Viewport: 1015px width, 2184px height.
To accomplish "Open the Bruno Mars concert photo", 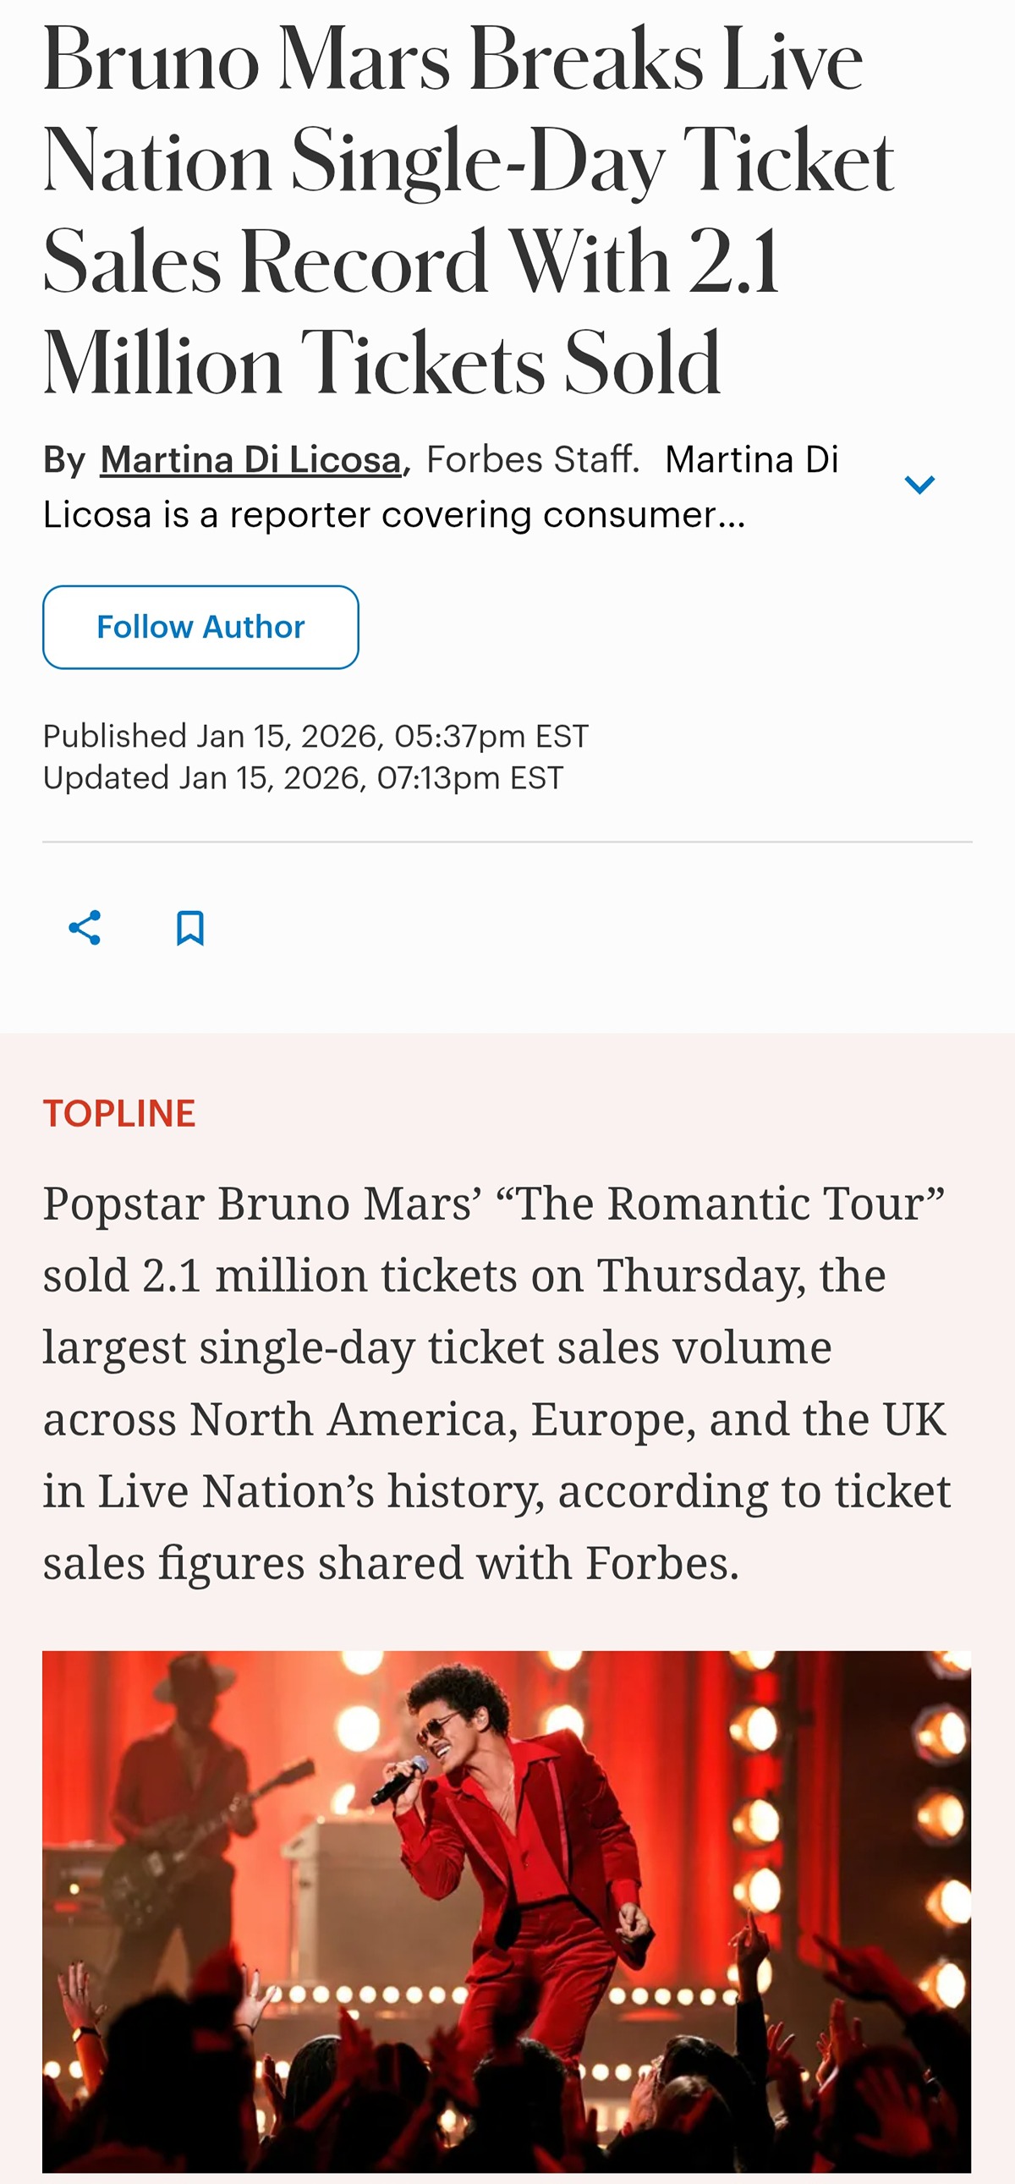I will click(506, 1911).
